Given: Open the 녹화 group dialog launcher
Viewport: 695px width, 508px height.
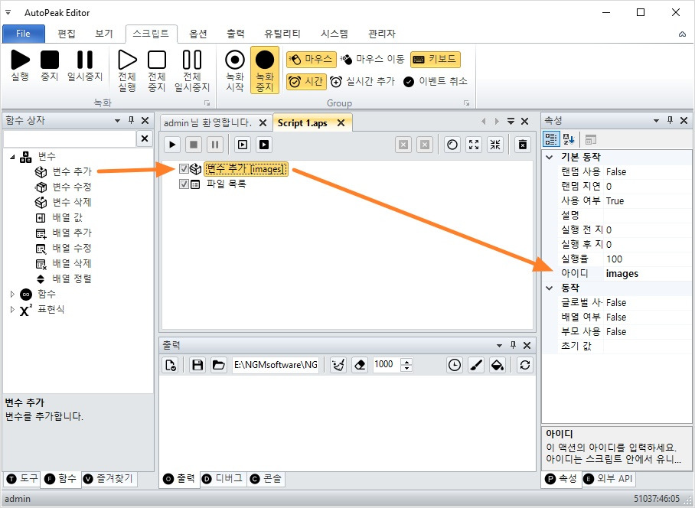Looking at the screenshot, I should coord(207,103).
